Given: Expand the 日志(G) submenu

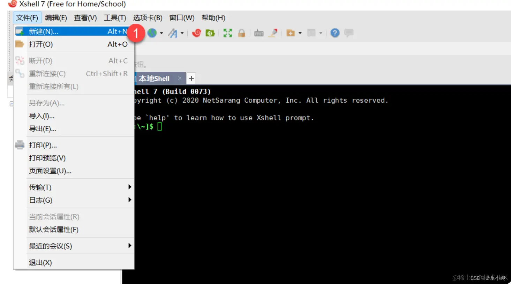Looking at the screenshot, I should [x=74, y=200].
